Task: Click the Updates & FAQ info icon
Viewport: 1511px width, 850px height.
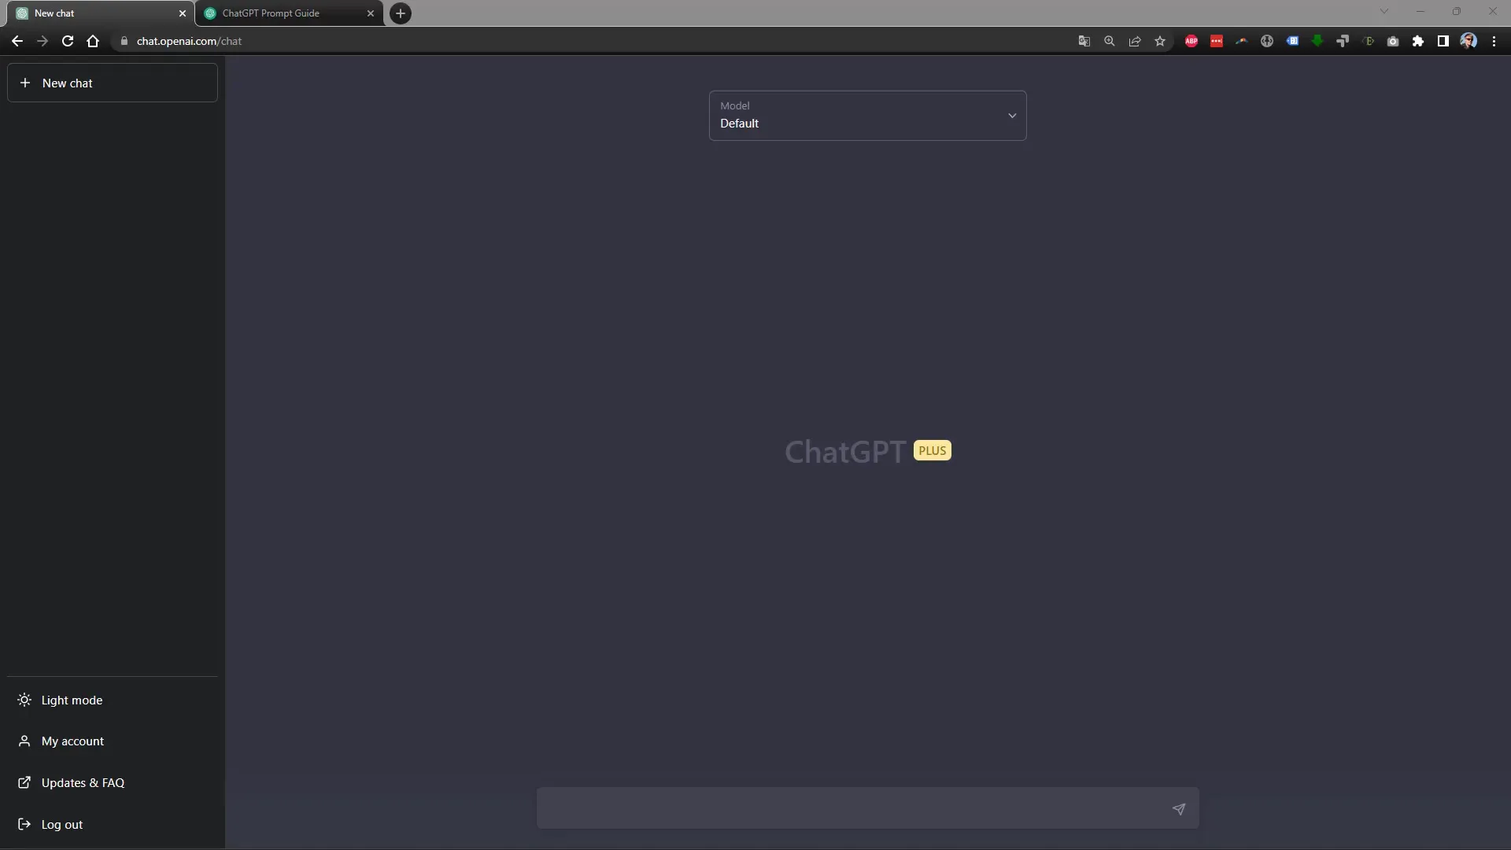Action: pos(24,782)
